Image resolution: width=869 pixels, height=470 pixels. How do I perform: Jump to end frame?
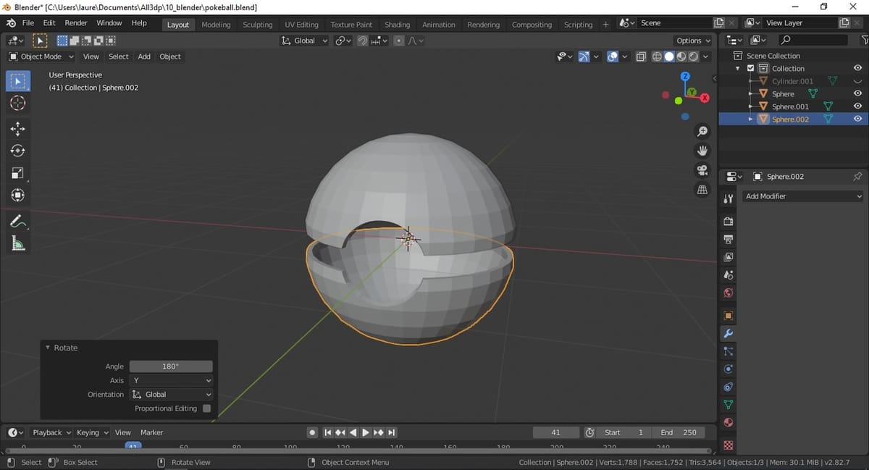point(392,432)
